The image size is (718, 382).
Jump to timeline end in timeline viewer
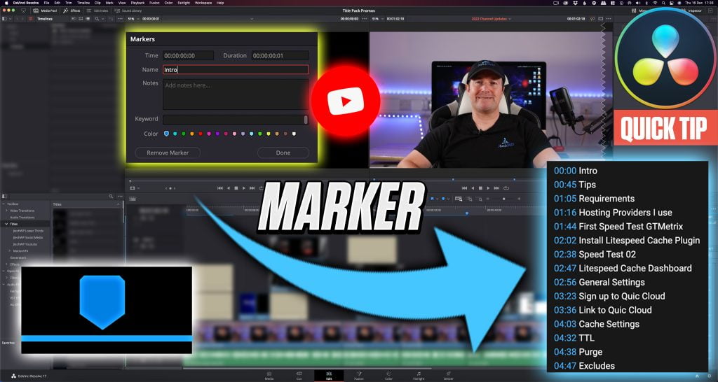point(496,188)
